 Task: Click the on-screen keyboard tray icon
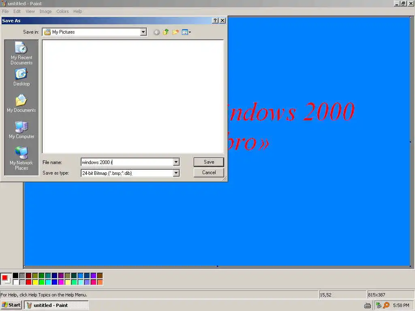368,306
